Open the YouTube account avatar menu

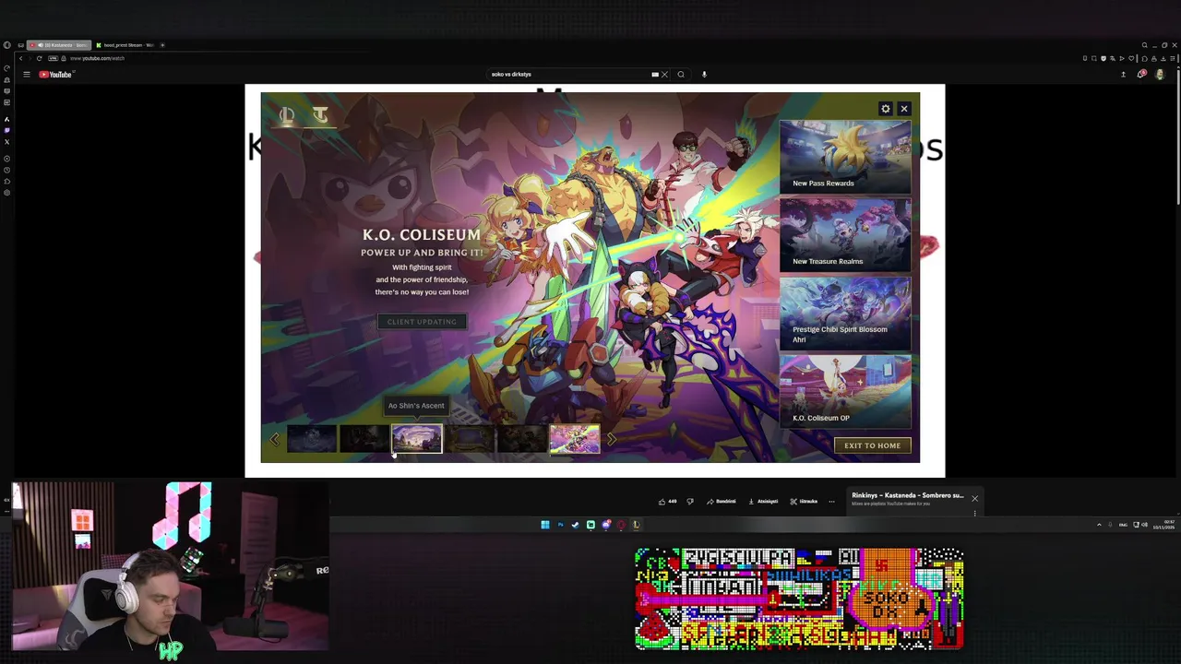[1160, 75]
